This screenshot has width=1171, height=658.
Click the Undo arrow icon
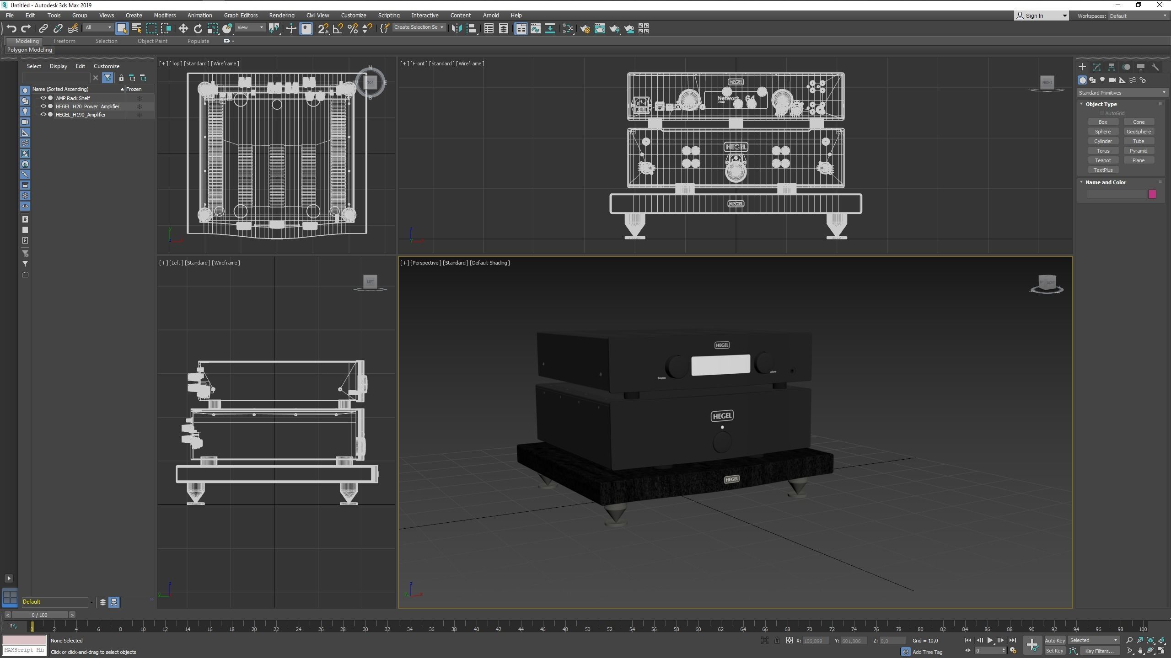(x=11, y=29)
